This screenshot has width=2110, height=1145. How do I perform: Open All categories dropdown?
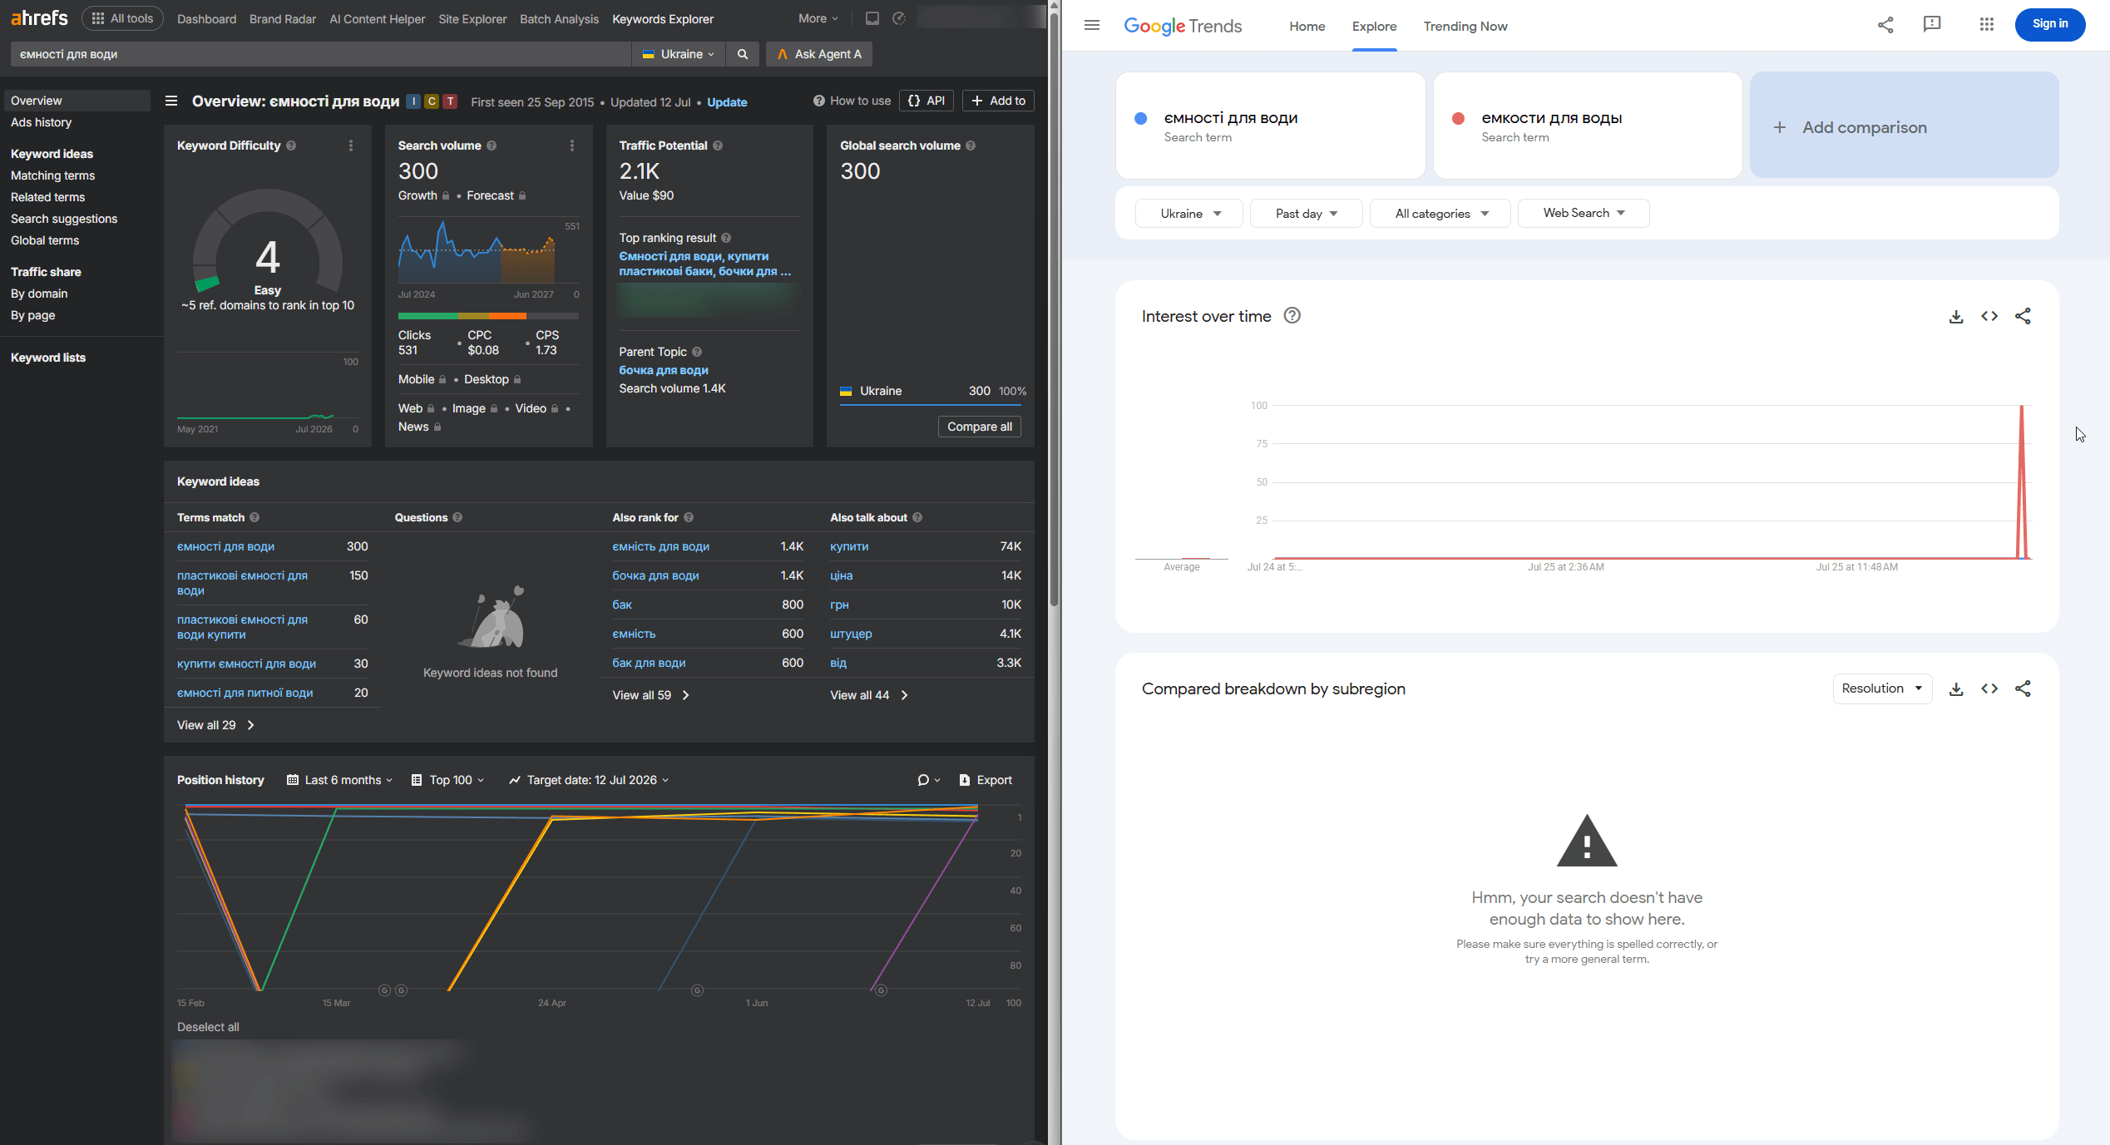pos(1440,214)
